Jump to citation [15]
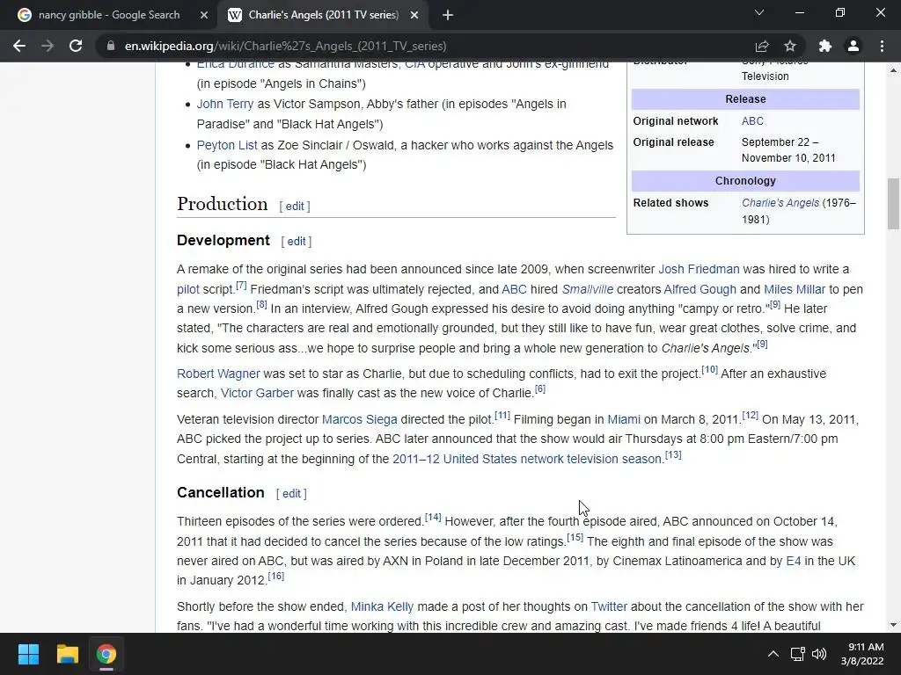901x675 pixels. coord(575,537)
